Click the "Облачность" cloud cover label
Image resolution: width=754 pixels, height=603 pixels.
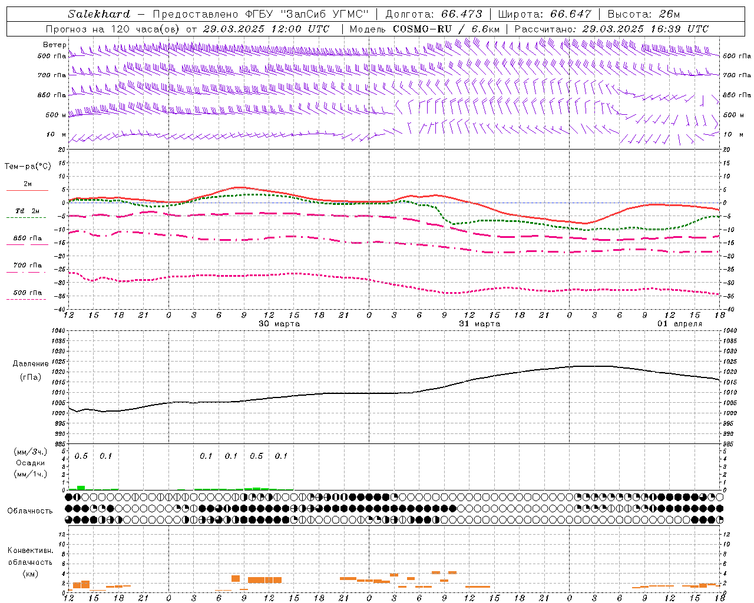tap(30, 511)
